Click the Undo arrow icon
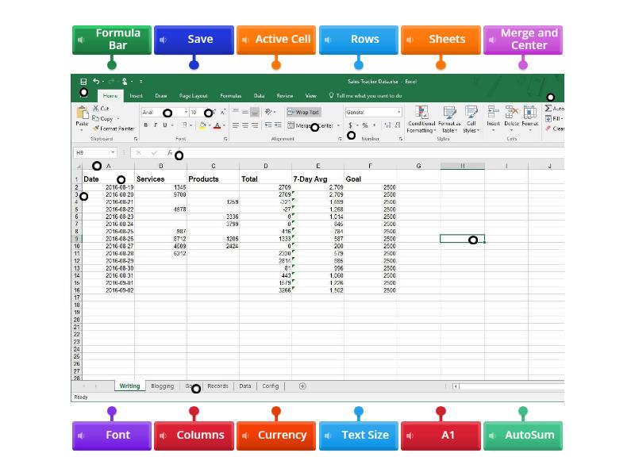635x476 pixels. [96, 81]
